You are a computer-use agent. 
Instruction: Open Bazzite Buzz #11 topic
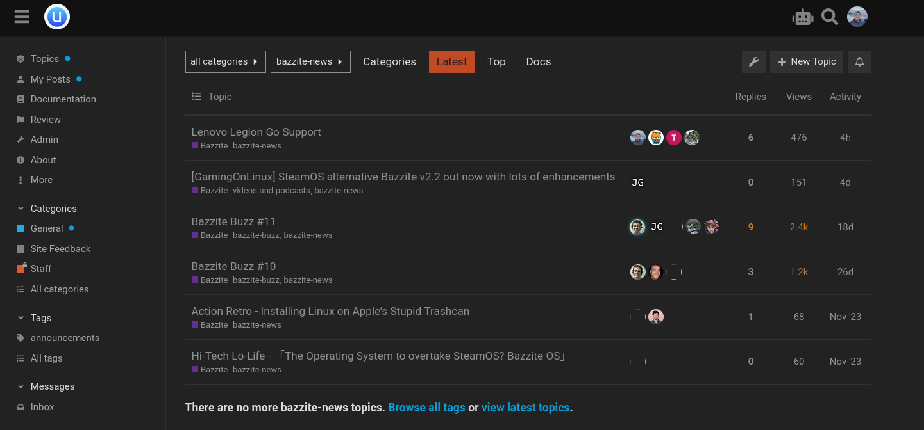coord(233,221)
